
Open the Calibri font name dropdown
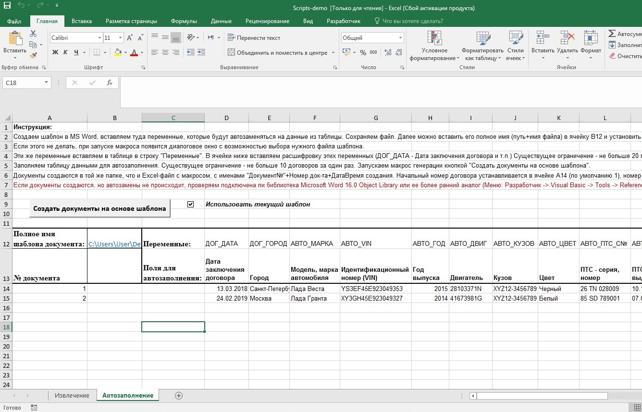pyautogui.click(x=99, y=37)
